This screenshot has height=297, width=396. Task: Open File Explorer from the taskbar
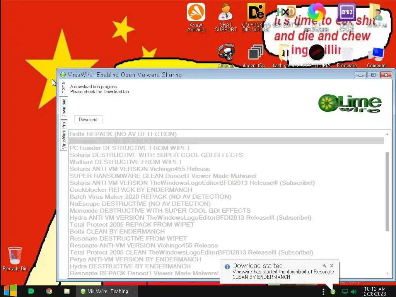[67, 291]
